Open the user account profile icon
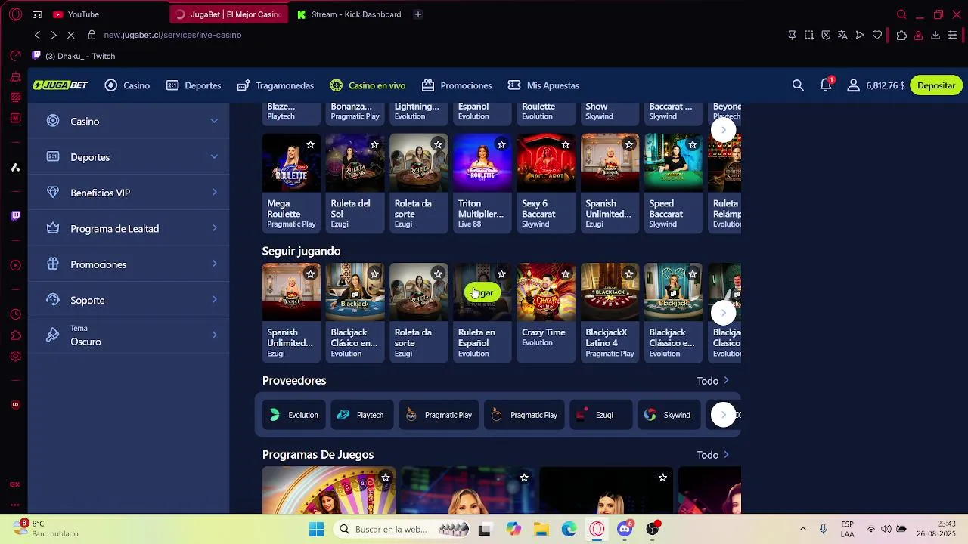The height and width of the screenshot is (544, 968). coord(853,85)
